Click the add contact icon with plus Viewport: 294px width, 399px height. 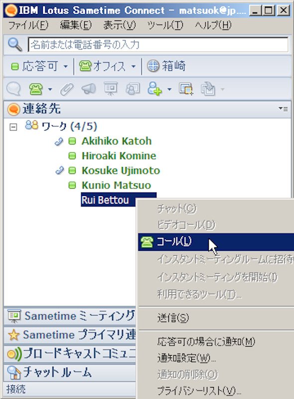[154, 89]
